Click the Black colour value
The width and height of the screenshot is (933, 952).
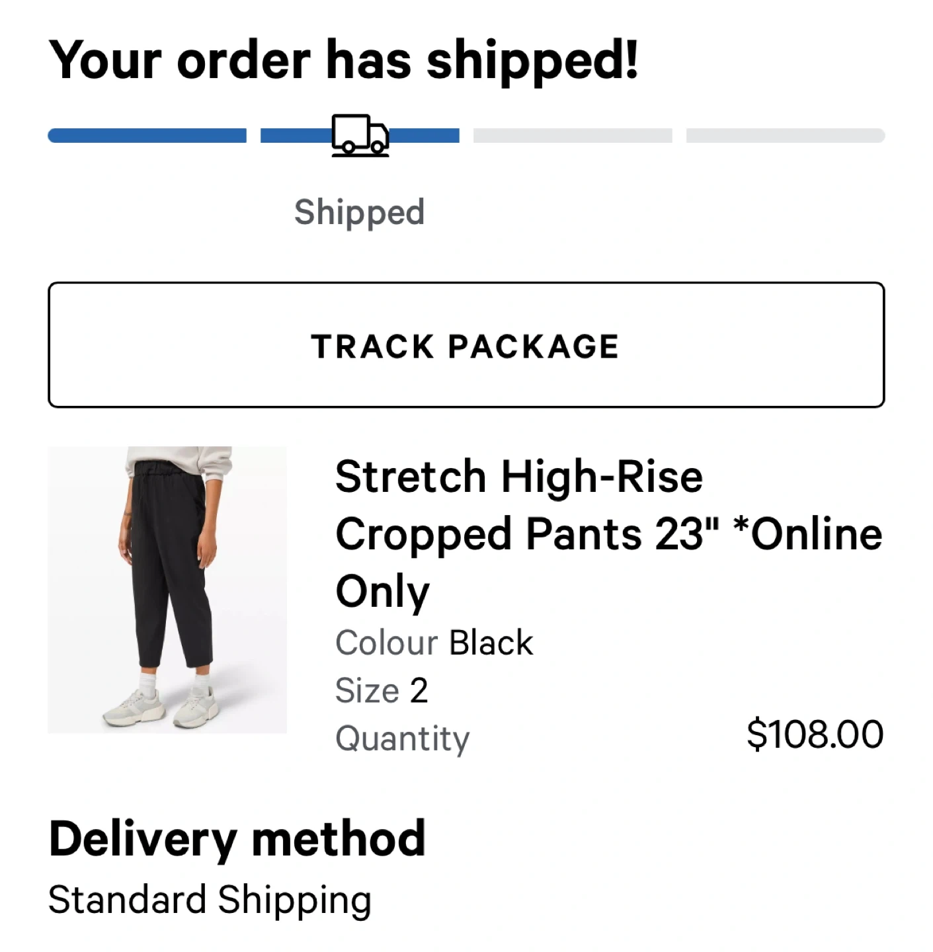(x=491, y=643)
